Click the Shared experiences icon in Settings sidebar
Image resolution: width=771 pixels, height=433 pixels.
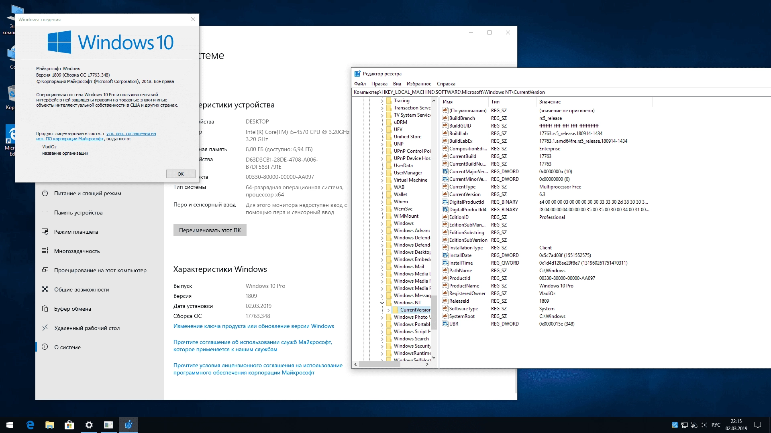(45, 289)
